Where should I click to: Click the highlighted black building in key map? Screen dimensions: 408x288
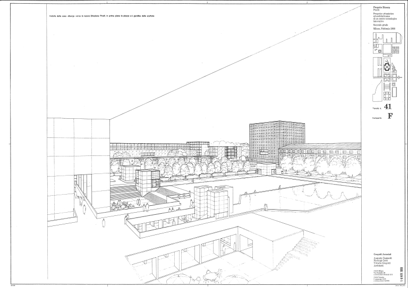[x=387, y=67]
